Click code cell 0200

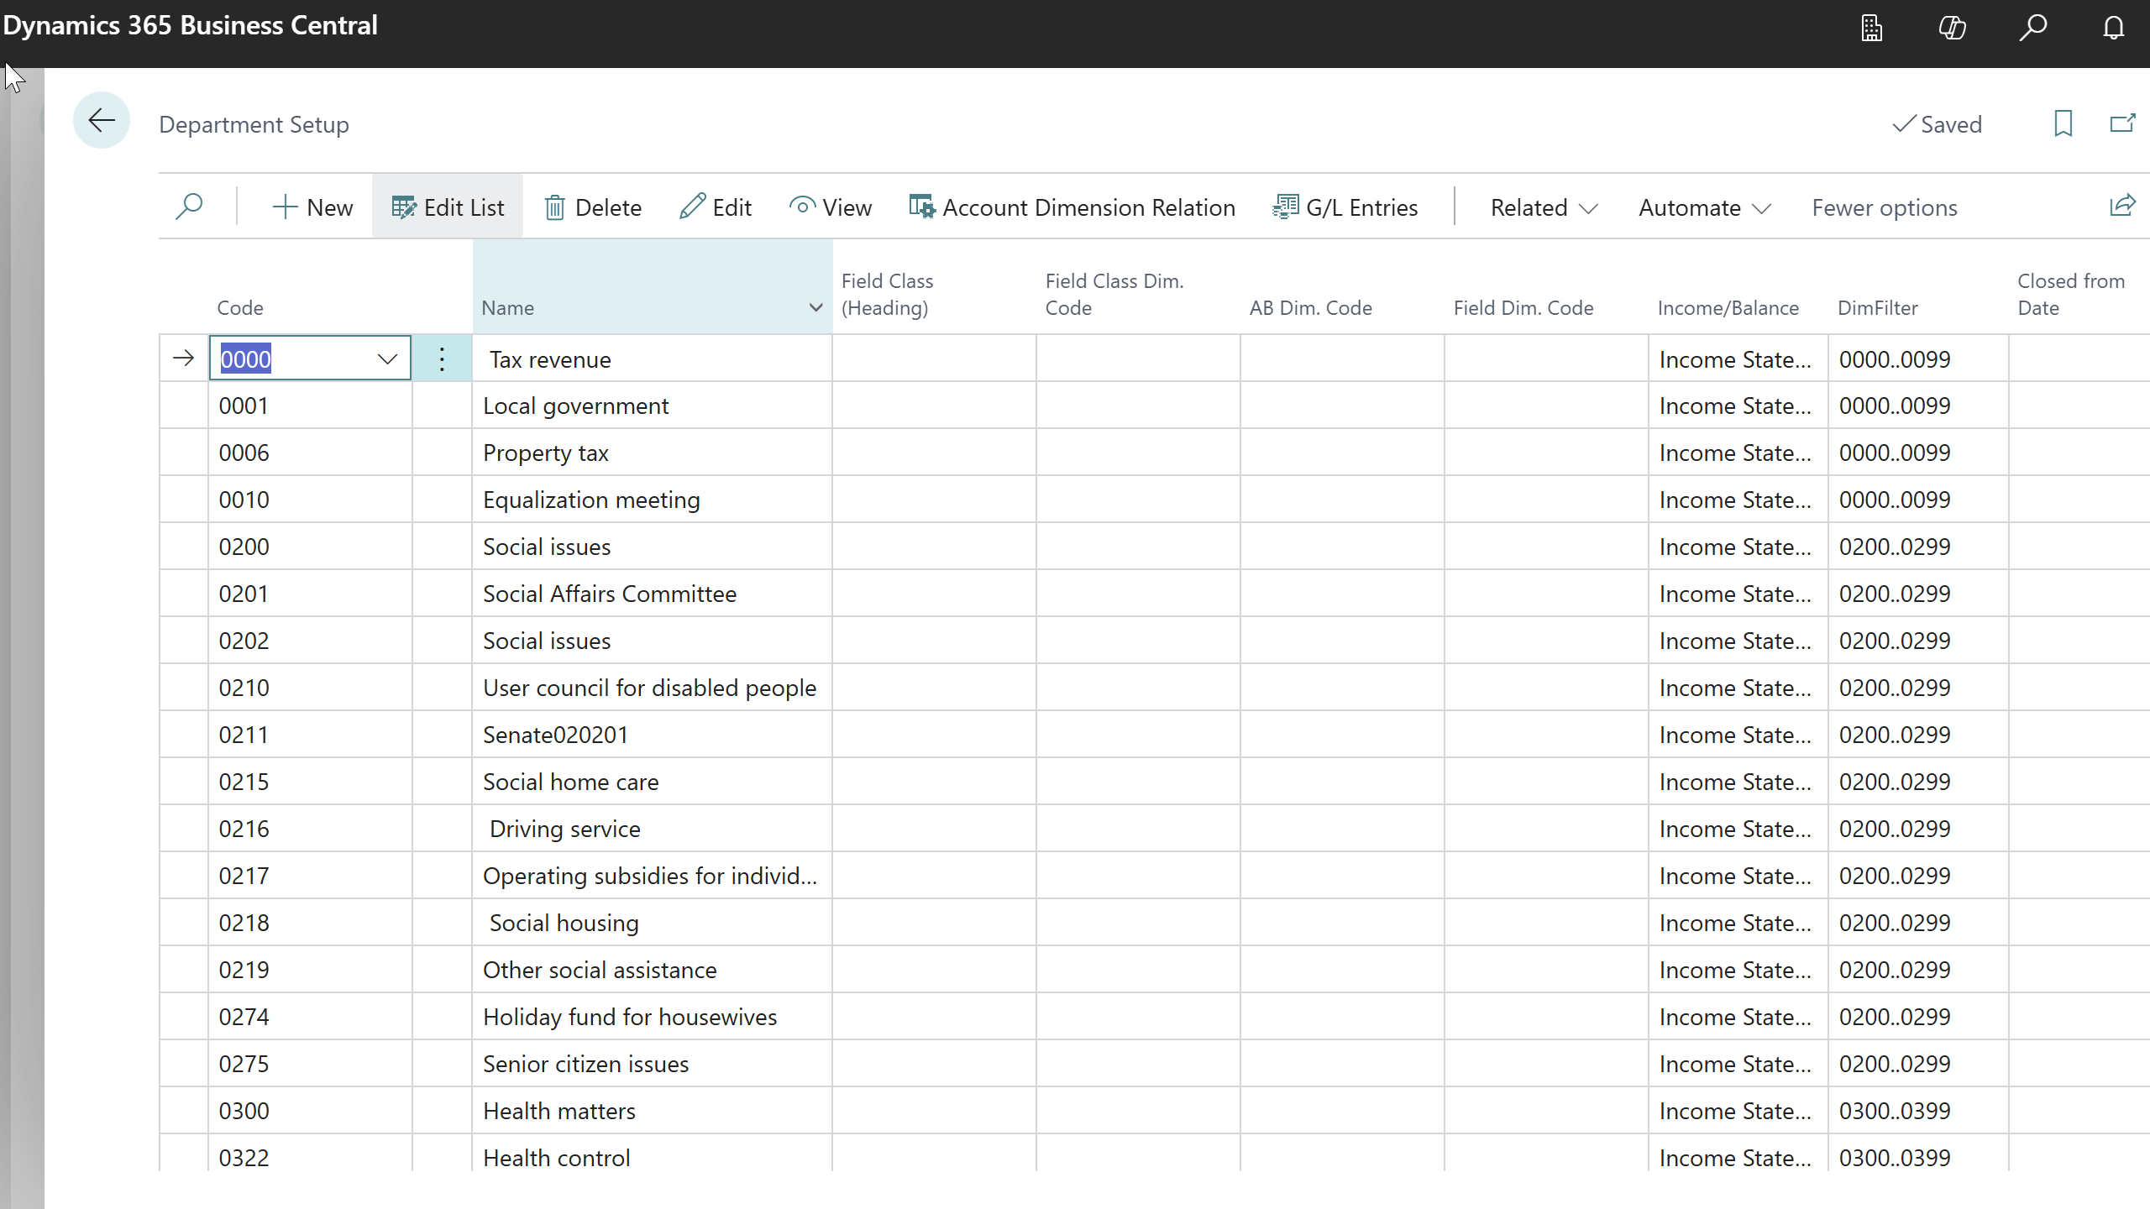[x=310, y=547]
